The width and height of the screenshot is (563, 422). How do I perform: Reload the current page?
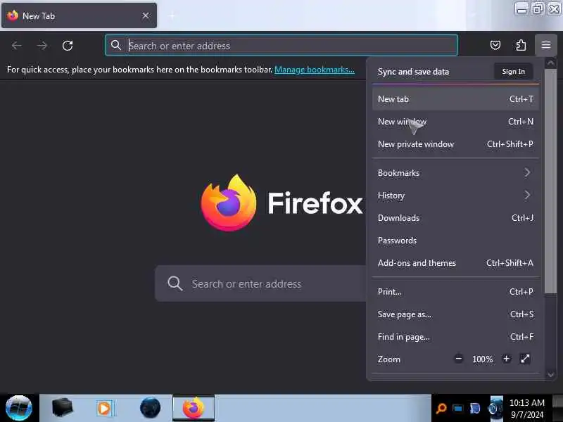68,46
